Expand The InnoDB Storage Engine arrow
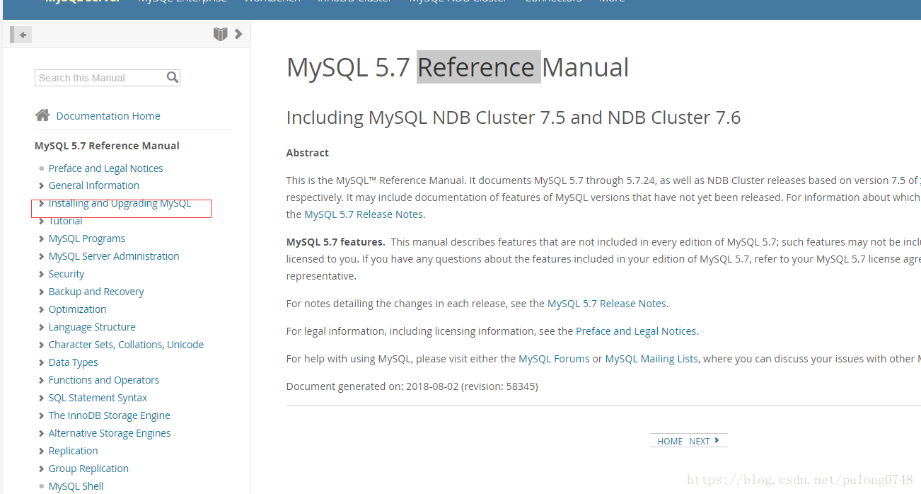Viewport: 921px width, 494px height. [42, 415]
